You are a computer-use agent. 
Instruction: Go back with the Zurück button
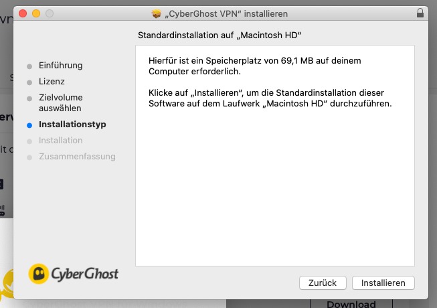coord(323,283)
